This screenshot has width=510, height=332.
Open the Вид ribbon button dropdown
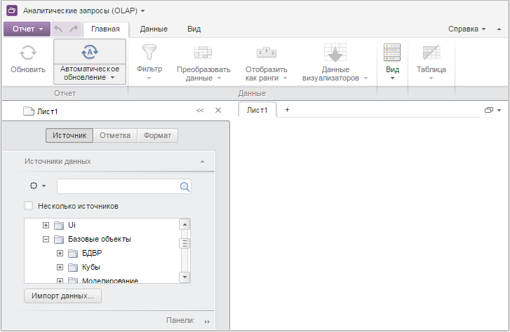[393, 62]
